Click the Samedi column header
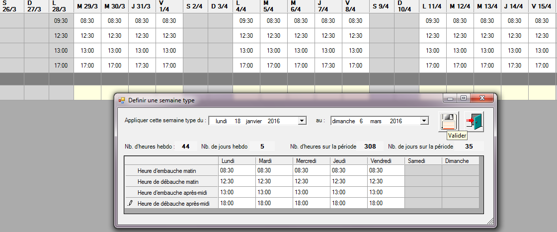Viewport: 557px width, 232px height. [x=423, y=161]
